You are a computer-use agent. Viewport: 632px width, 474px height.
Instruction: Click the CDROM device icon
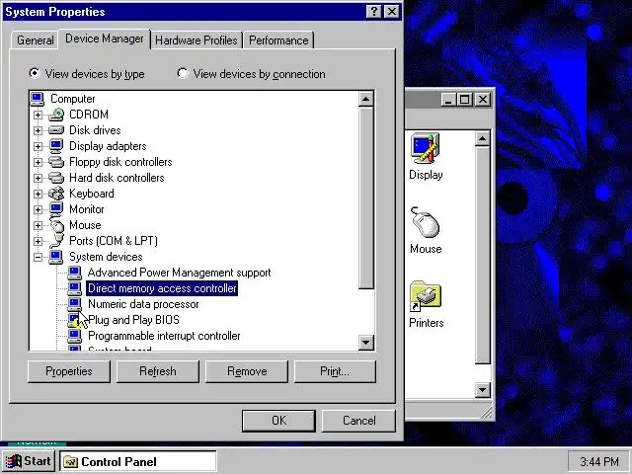click(x=56, y=115)
